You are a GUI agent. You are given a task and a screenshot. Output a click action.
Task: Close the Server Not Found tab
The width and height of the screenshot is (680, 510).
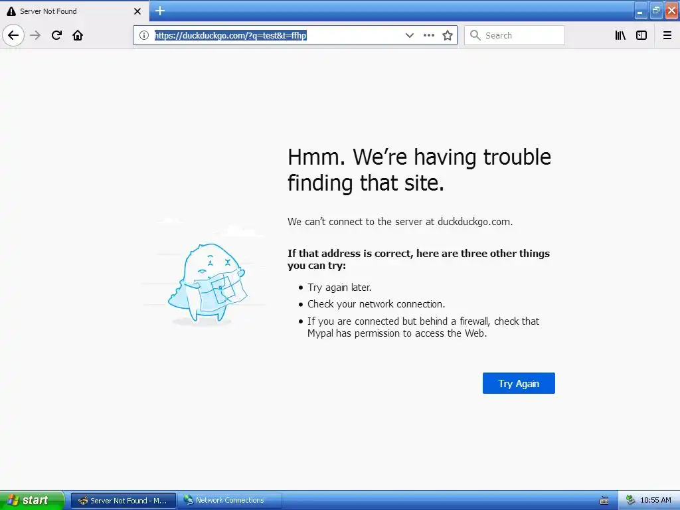pos(137,11)
